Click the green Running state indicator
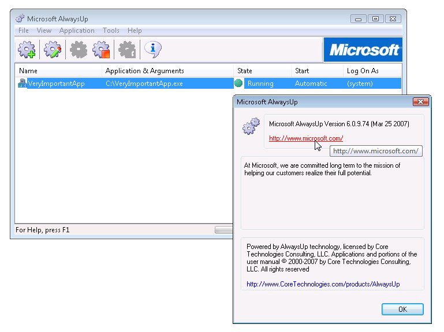The image size is (444, 332). coord(238,83)
